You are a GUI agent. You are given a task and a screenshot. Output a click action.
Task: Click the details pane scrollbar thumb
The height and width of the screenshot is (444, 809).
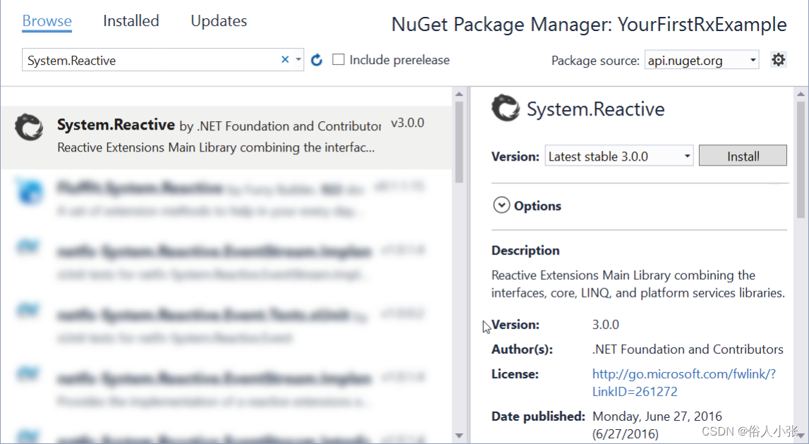click(x=801, y=160)
